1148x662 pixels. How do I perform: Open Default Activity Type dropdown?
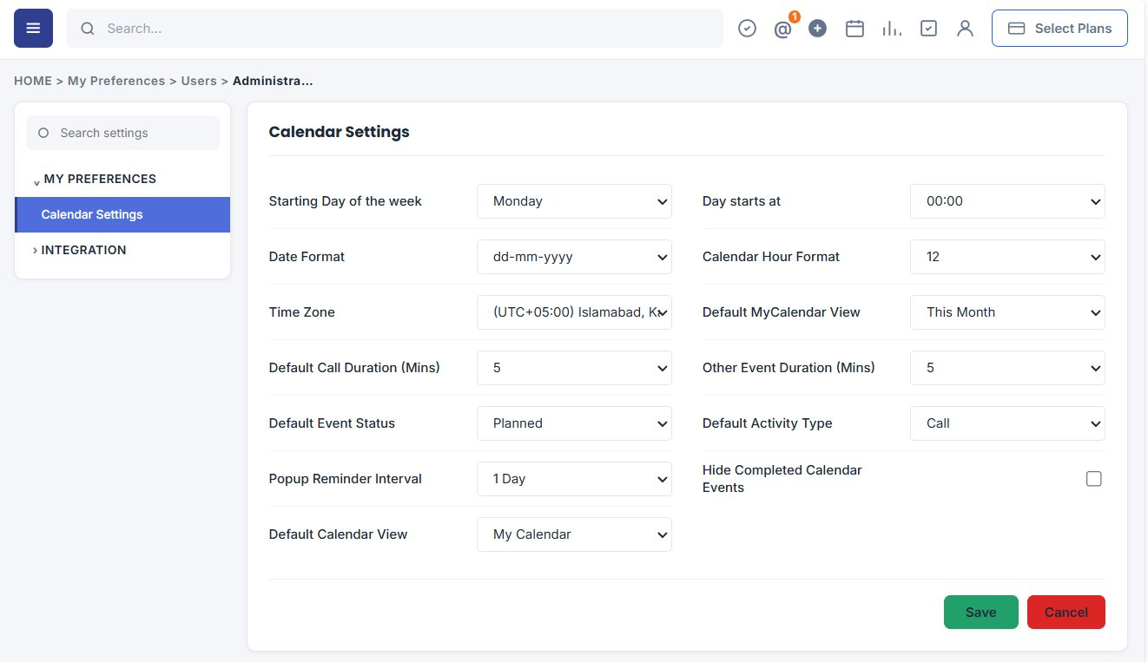1007,423
